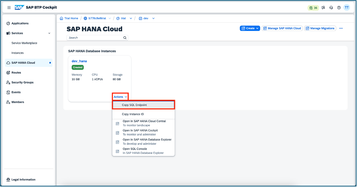The height and width of the screenshot is (187, 357).
Task: Open the support headset icon
Action: pyautogui.click(x=331, y=7)
